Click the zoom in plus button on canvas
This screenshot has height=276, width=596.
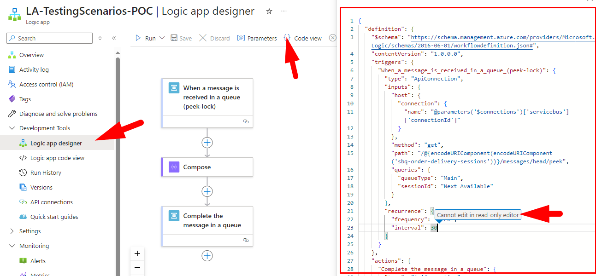(137, 253)
